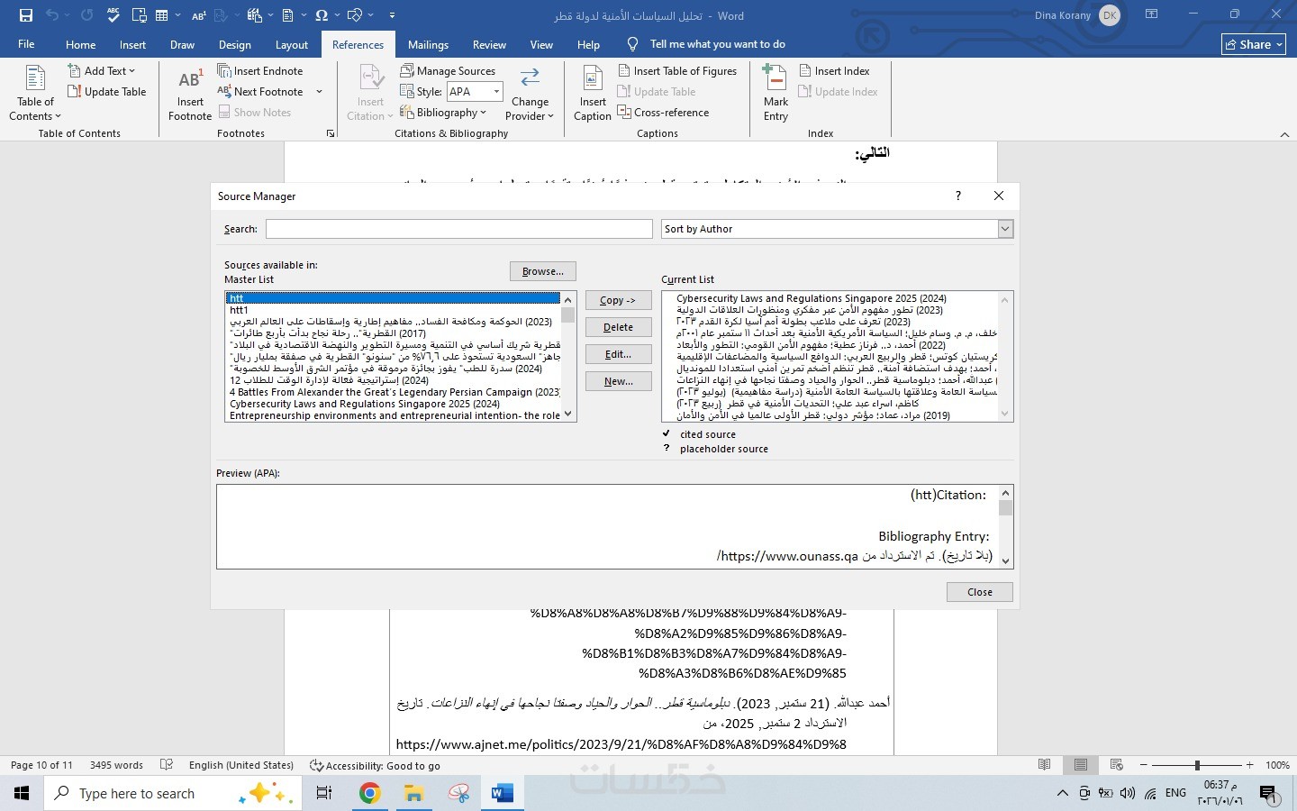Click Insert Table of Figures

coord(677,70)
